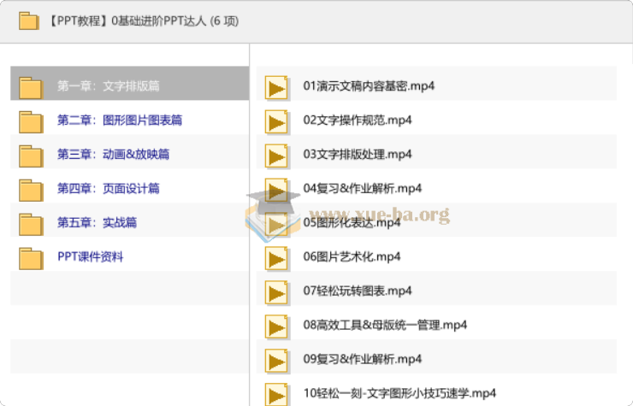Click the video icon for 01演示文稿内容基密.mp4
633x406 pixels.
[x=276, y=87]
